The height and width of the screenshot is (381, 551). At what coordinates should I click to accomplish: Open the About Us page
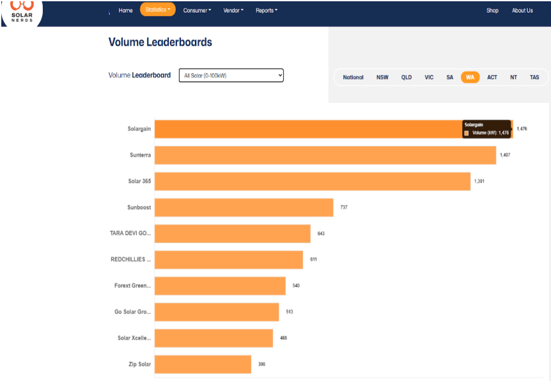click(x=522, y=10)
